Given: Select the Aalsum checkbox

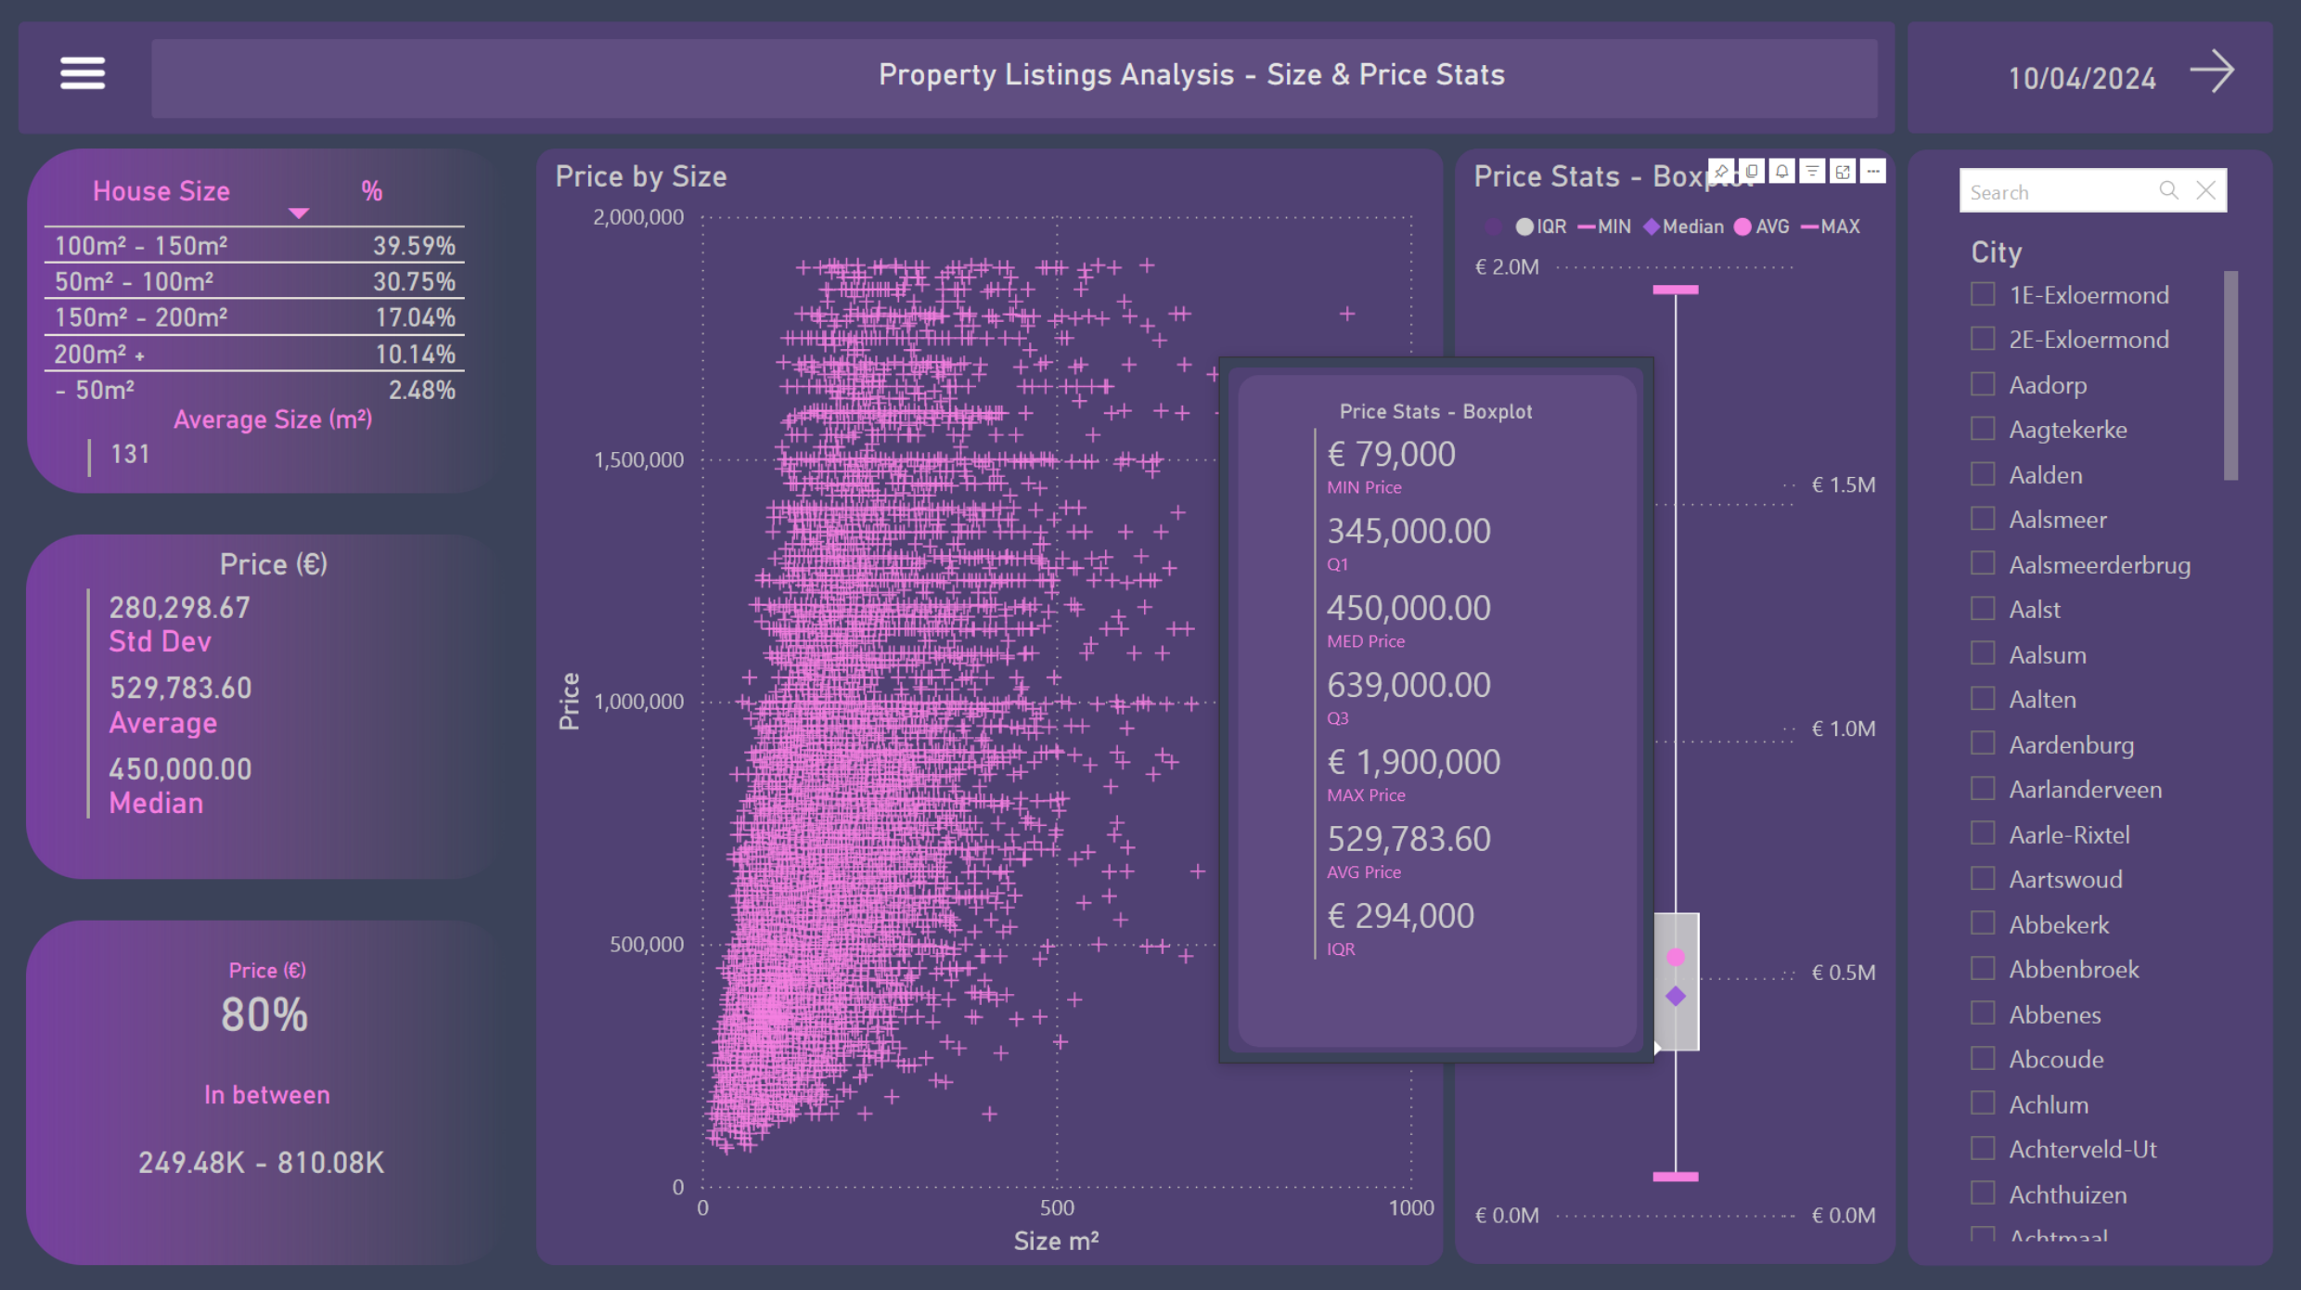Looking at the screenshot, I should (x=1983, y=654).
